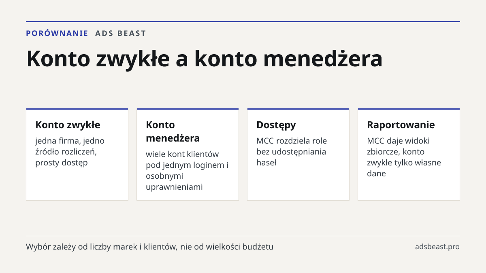
Task: Click text 'MCC daje widoki zbiorcze'
Action: [399, 146]
